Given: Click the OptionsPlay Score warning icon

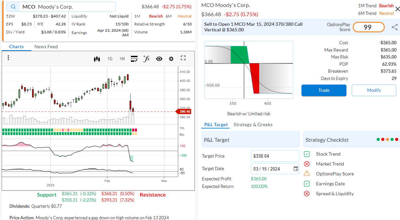Looking at the screenshot, I should [307, 173].
